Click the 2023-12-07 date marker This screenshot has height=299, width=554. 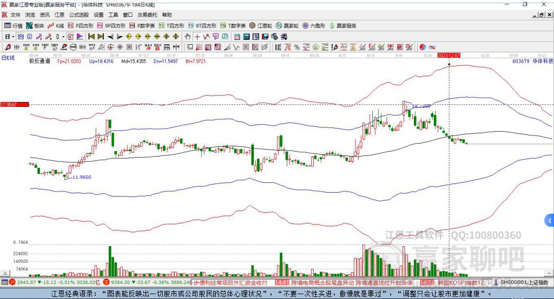pyautogui.click(x=449, y=56)
